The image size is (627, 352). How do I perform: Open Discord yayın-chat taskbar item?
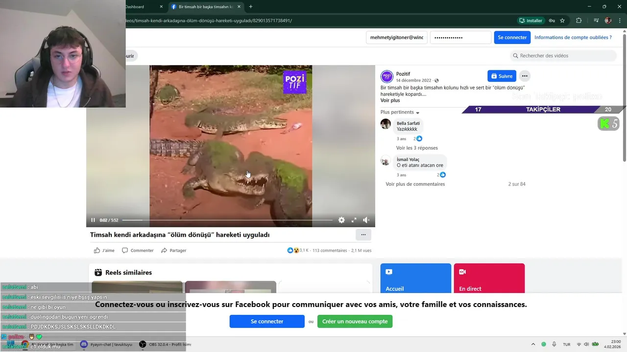click(106, 345)
